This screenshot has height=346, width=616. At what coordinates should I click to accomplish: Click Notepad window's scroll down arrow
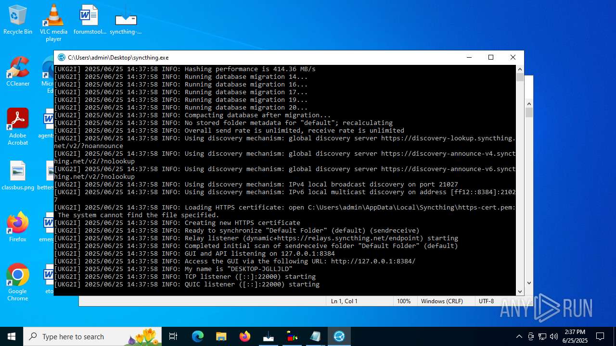529,283
